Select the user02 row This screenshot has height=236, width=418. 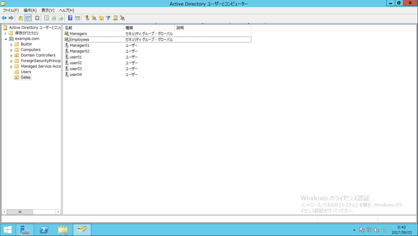[158, 63]
